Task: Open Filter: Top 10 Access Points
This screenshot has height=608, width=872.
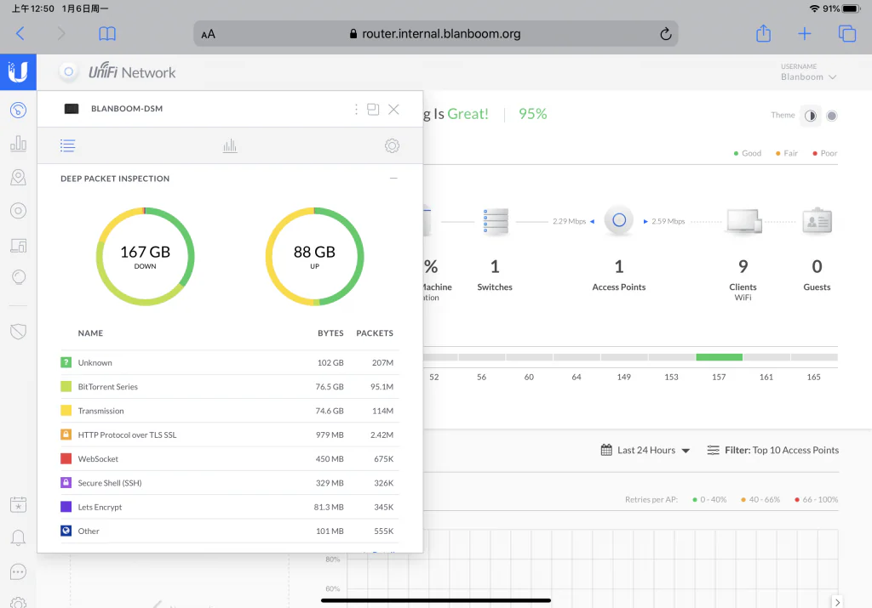Action: click(x=773, y=451)
